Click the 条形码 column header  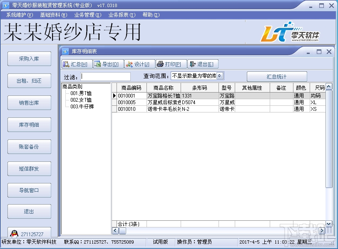click(200, 88)
